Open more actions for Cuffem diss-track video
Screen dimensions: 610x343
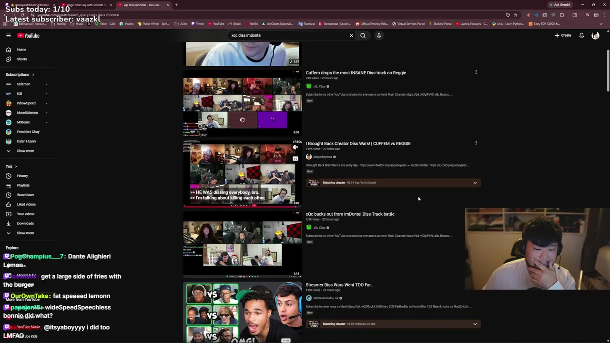(x=476, y=72)
